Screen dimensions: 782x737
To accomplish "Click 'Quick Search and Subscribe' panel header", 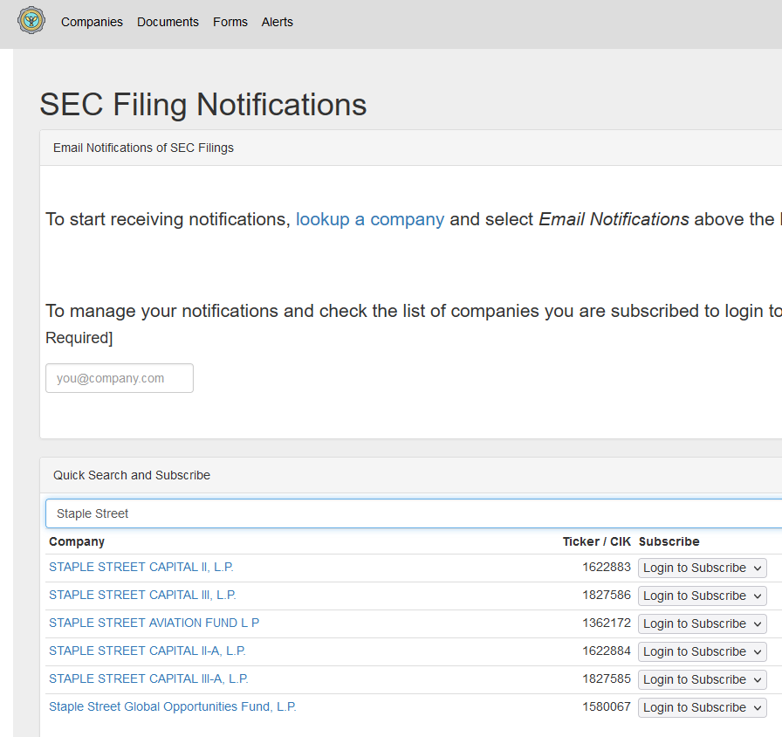I will click(x=132, y=475).
